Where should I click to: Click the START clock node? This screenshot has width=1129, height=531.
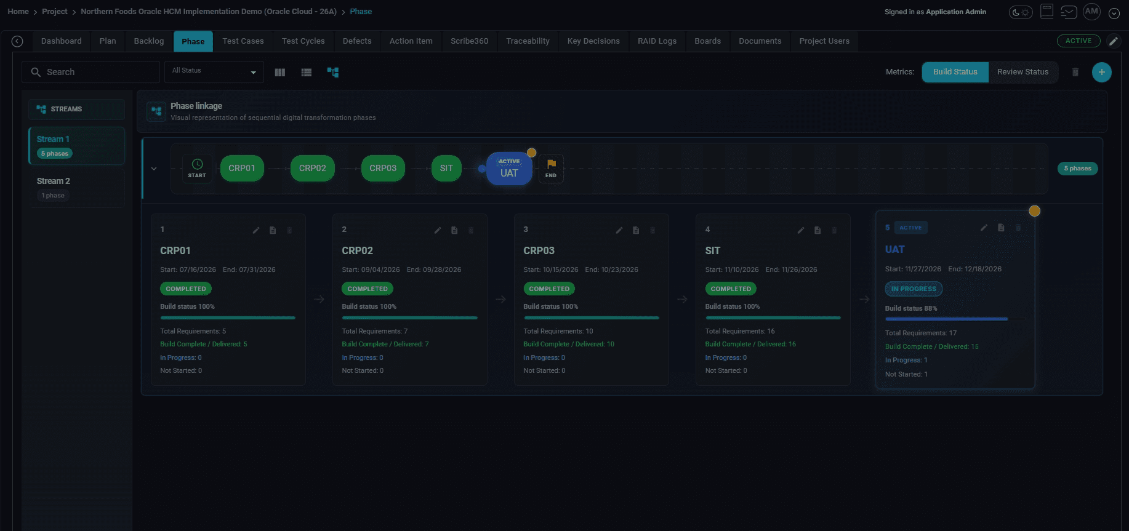(197, 168)
